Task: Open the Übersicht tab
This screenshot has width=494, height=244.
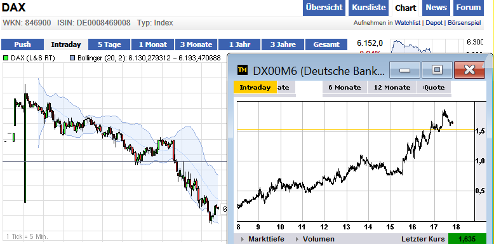Action: point(324,8)
